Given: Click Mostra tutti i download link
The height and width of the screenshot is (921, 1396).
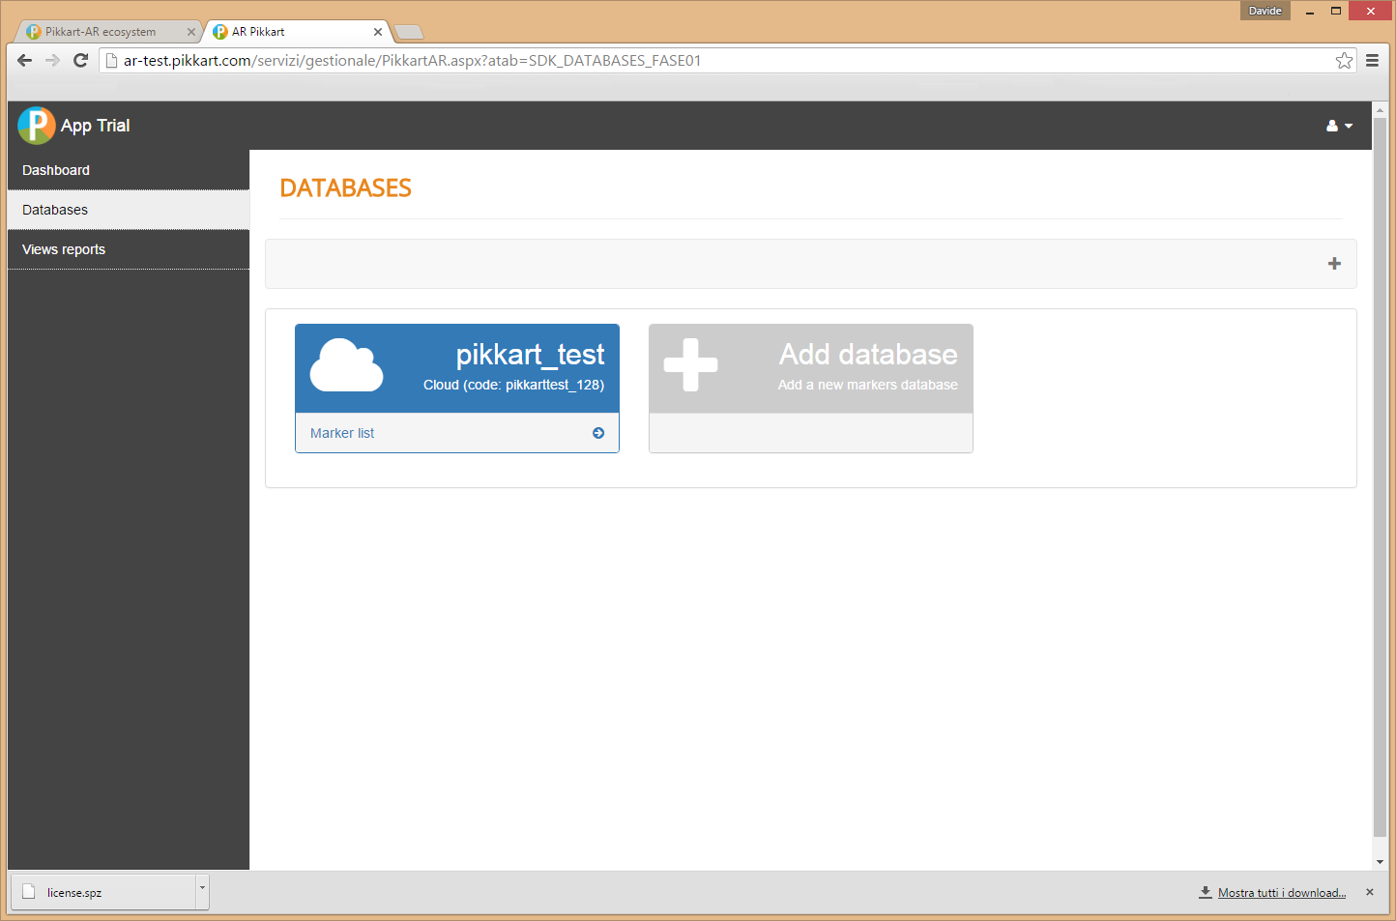Looking at the screenshot, I should click(x=1282, y=893).
